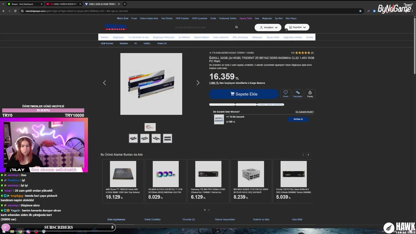Select the first RAM gallery thumbnail
Image resolution: width=416 pixels, height=234 pixels.
(x=133, y=138)
